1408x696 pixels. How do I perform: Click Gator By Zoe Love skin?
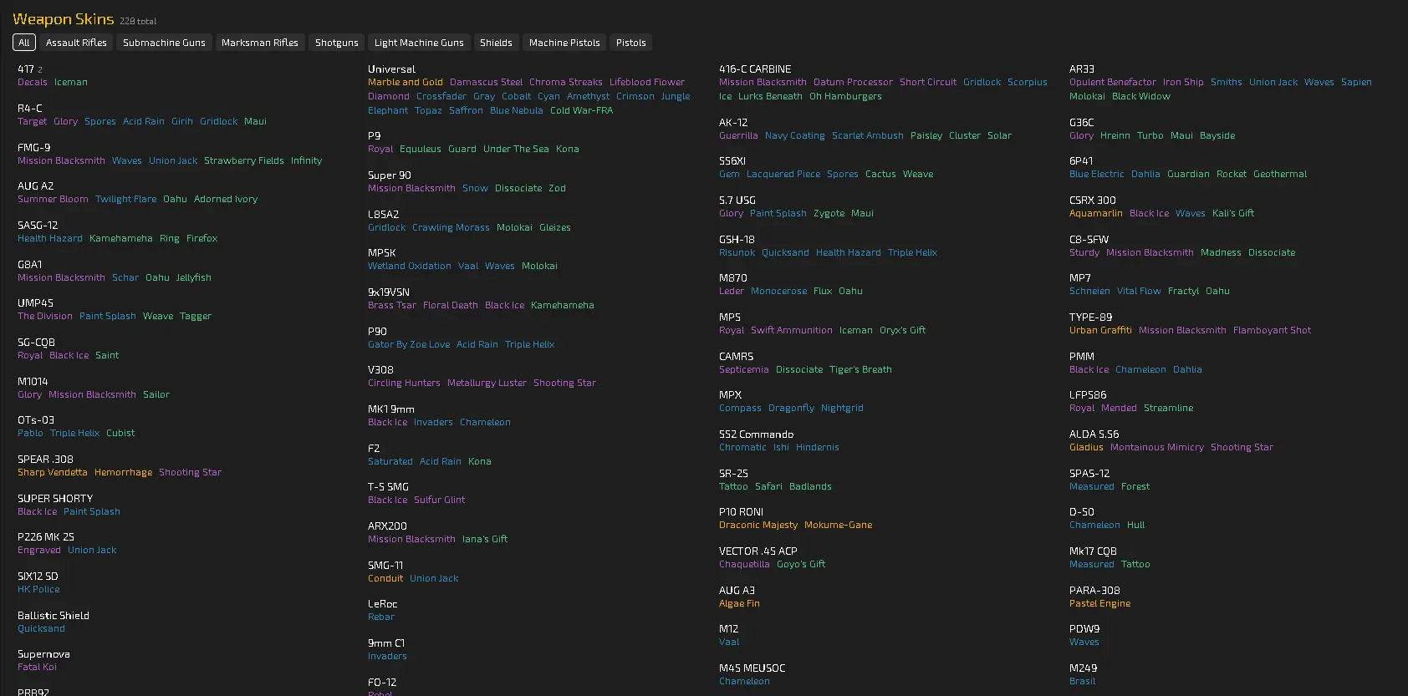point(409,344)
